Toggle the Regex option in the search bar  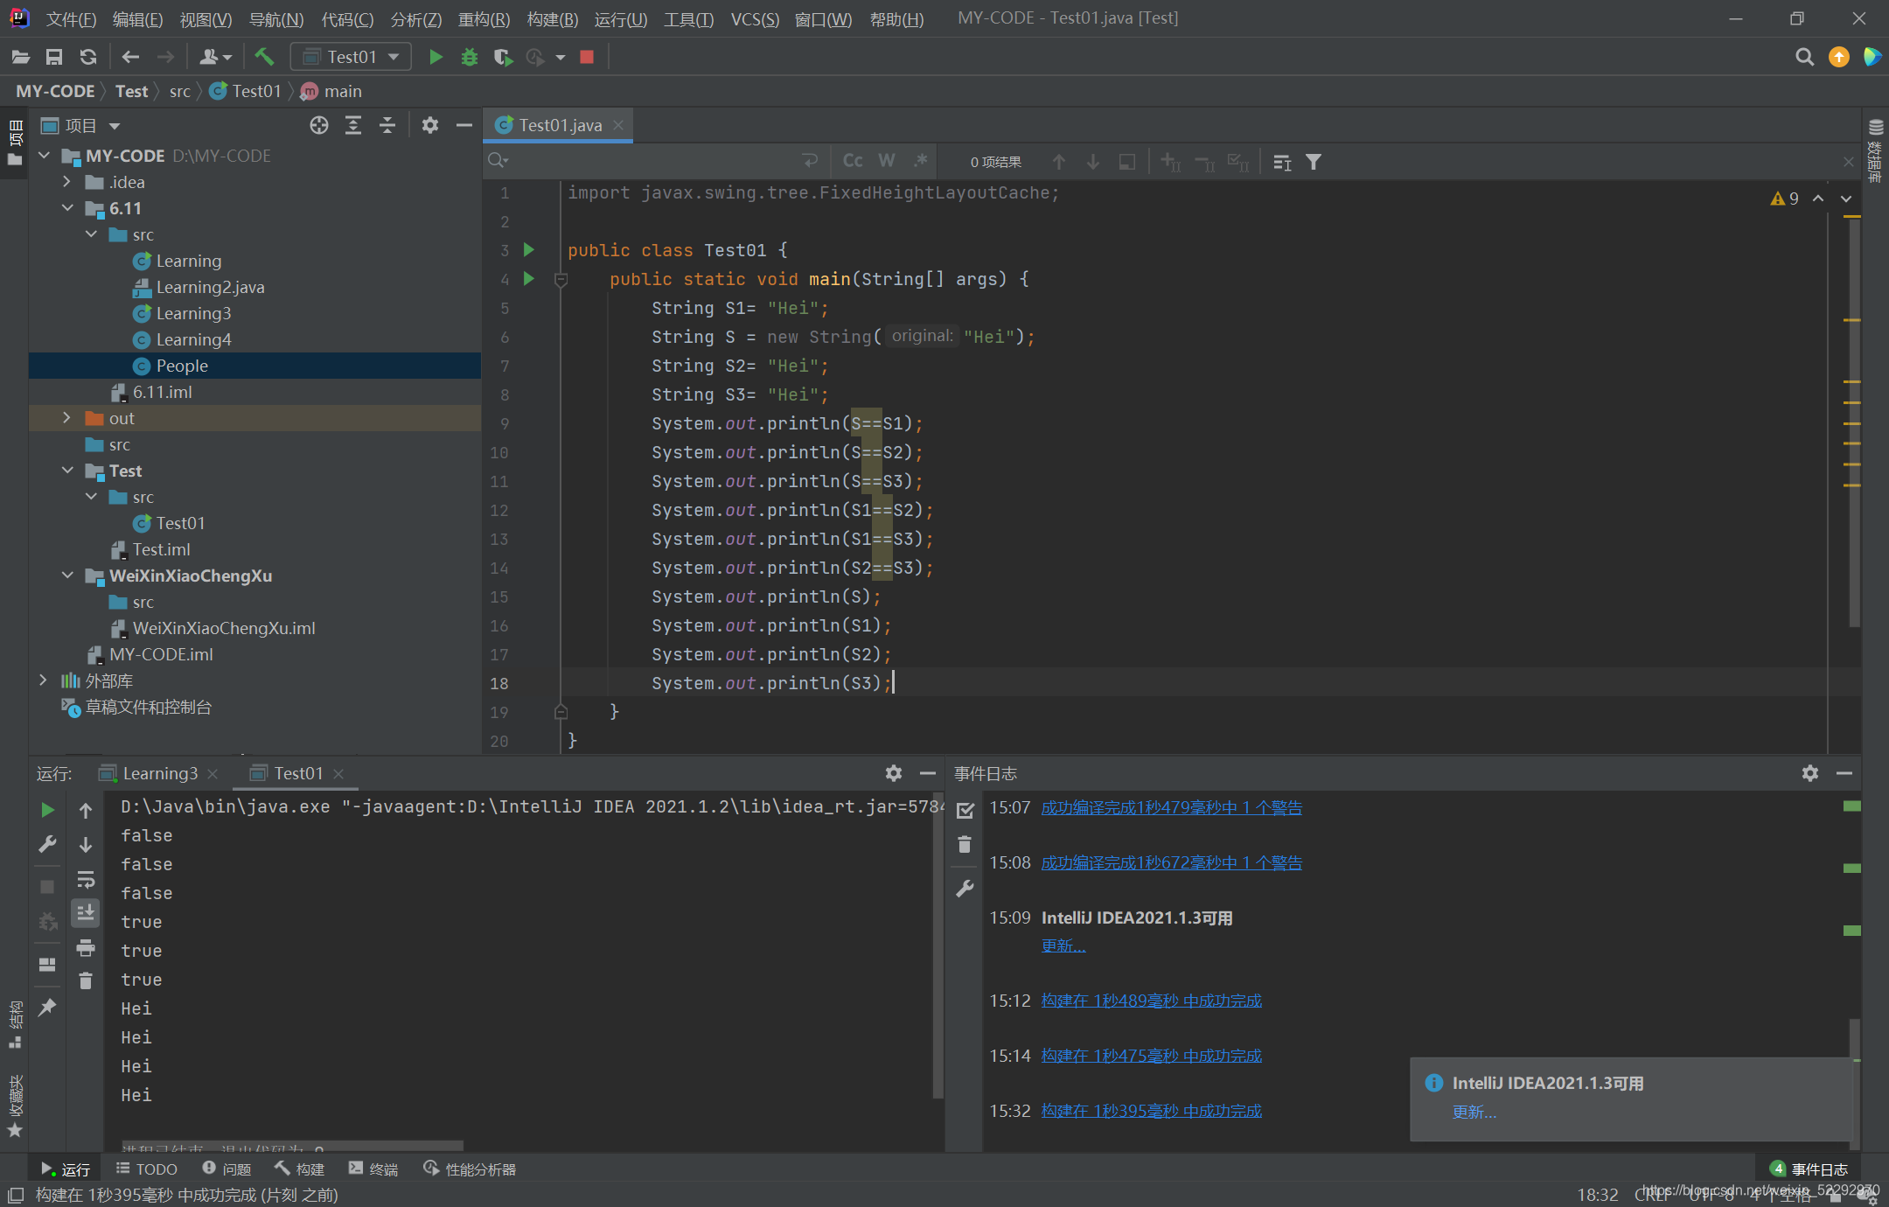click(920, 161)
